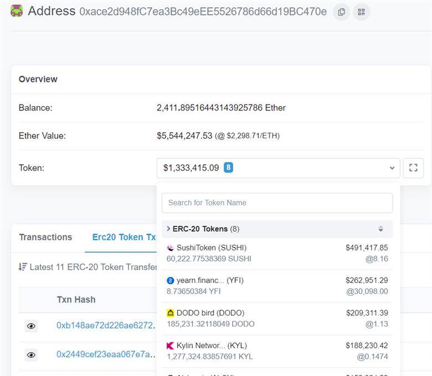Preview transaction 0xb148ae72d226ae6272 with eye icon
432x376 pixels.
pos(31,326)
